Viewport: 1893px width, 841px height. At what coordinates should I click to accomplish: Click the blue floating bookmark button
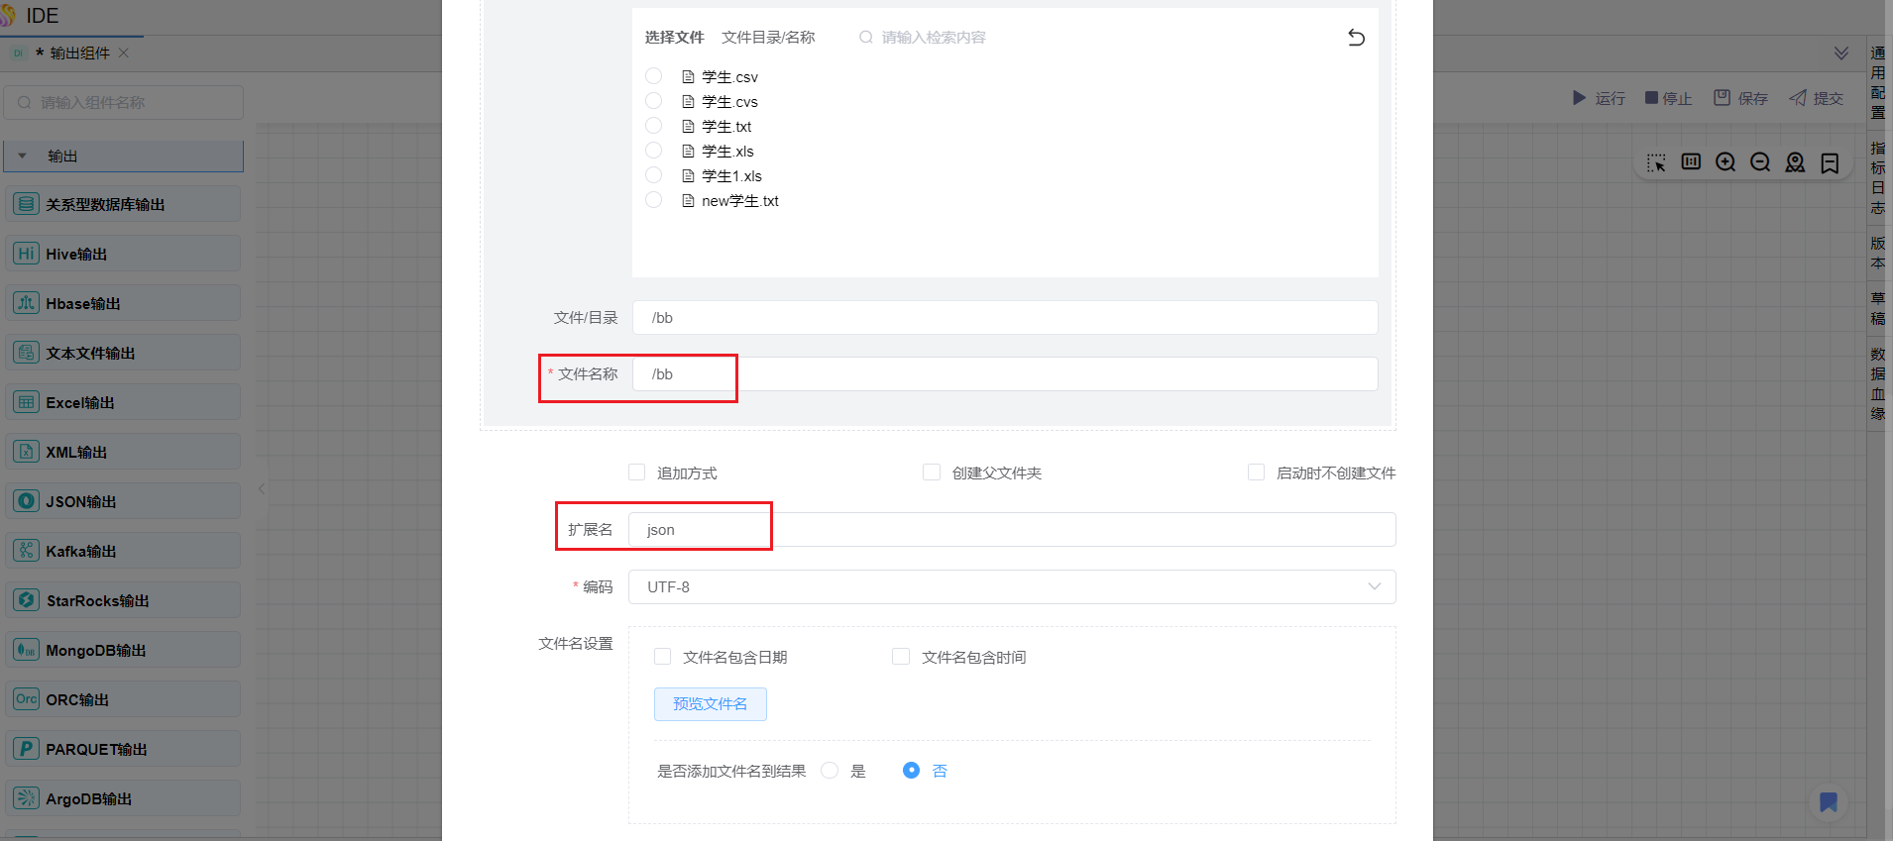pos(1829,801)
